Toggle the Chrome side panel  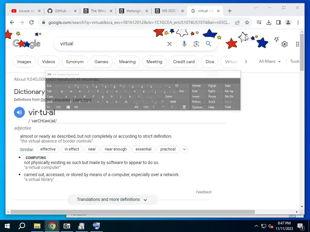279,22
